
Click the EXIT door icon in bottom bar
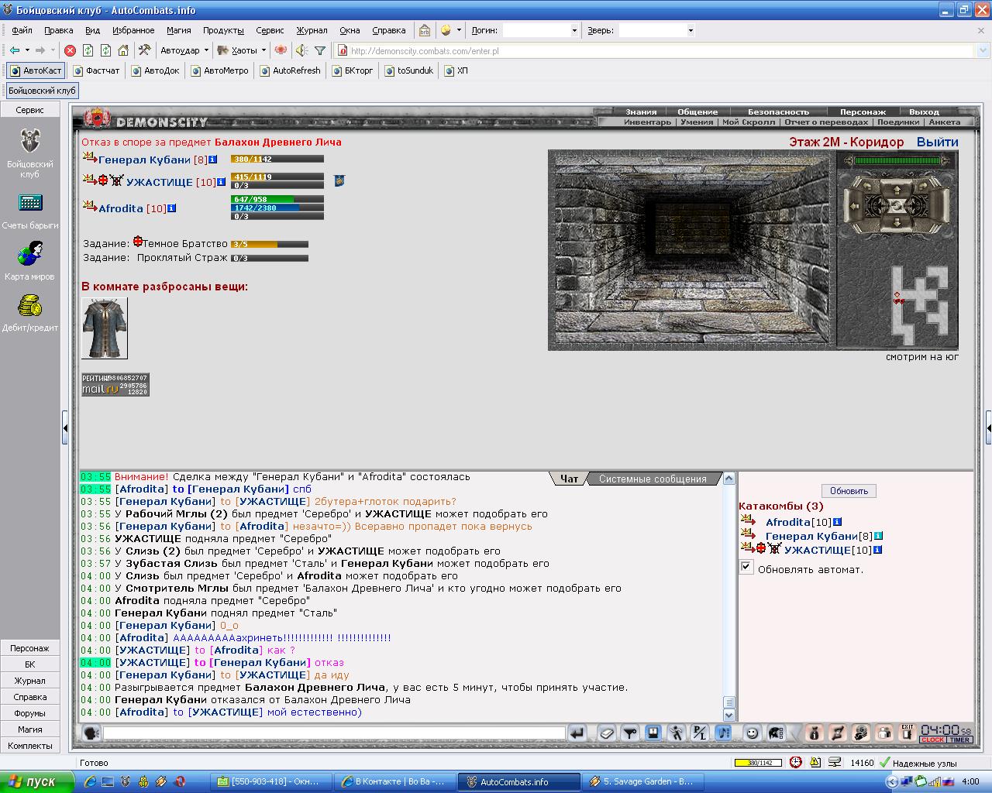click(907, 733)
